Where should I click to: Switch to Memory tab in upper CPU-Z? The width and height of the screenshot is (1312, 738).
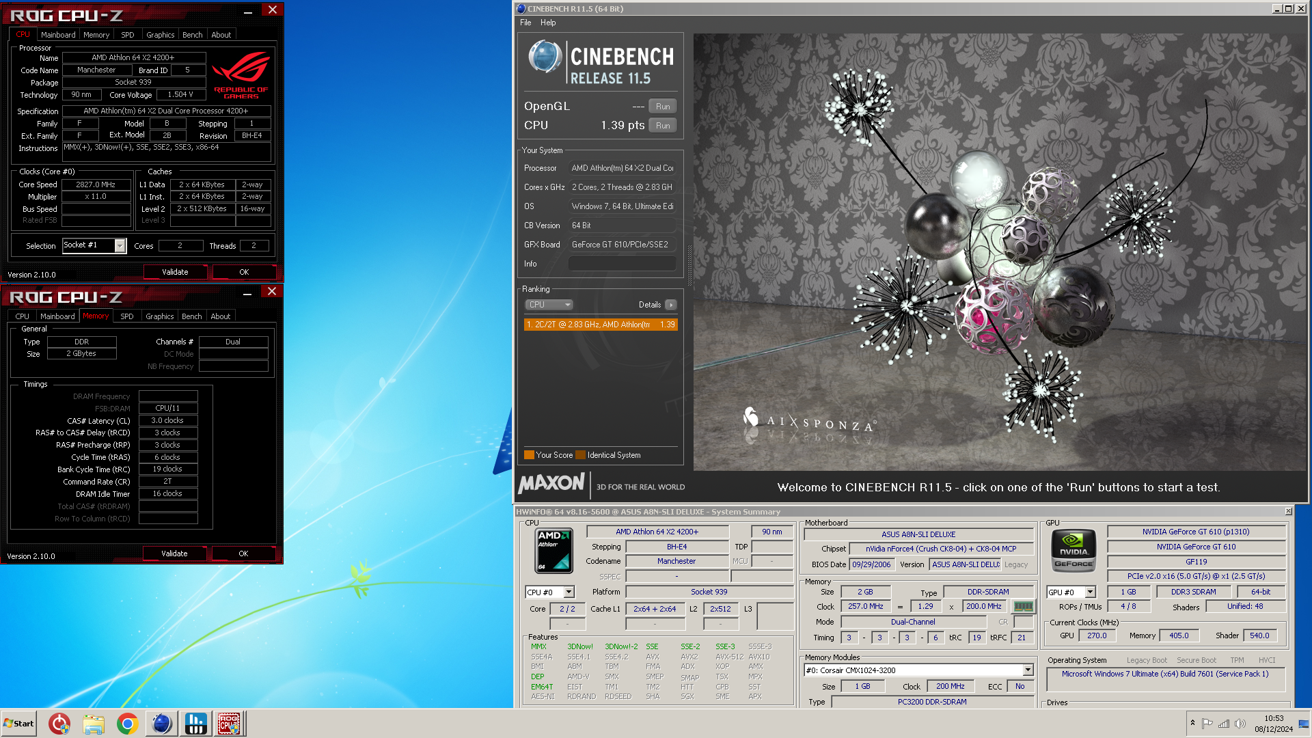(x=96, y=35)
